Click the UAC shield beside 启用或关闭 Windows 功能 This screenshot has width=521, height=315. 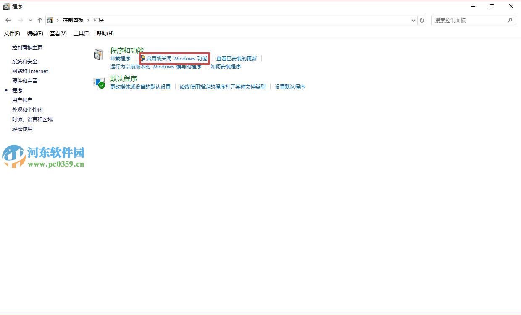143,58
